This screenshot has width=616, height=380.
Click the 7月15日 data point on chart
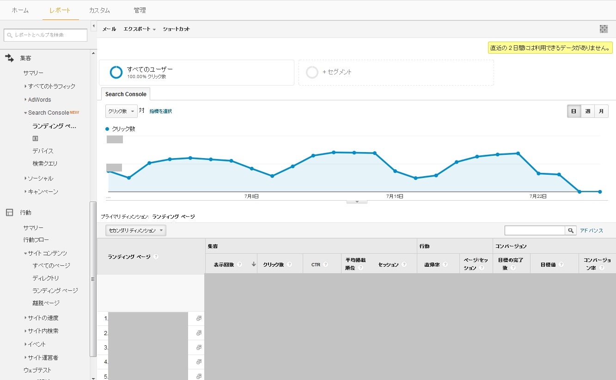coord(395,171)
